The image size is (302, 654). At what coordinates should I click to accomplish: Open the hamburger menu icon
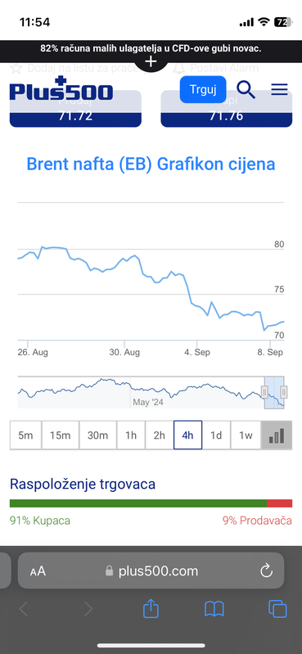click(279, 89)
